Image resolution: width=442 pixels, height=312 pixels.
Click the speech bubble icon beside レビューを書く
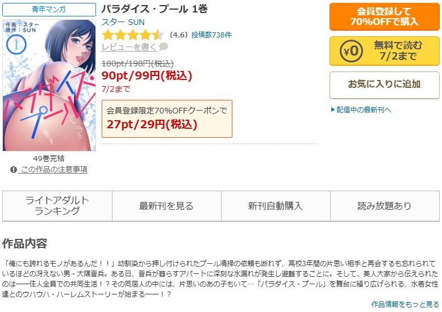click(x=164, y=47)
